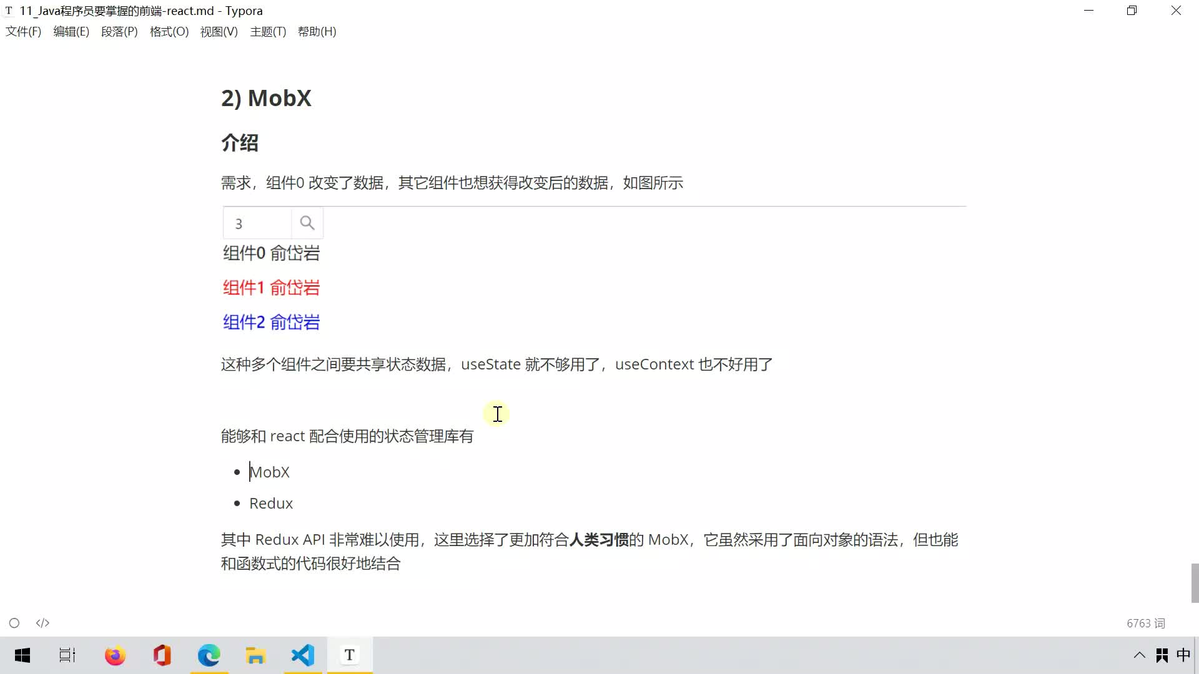1199x674 pixels.
Task: Click the MobX bullet item
Action: coord(269,472)
